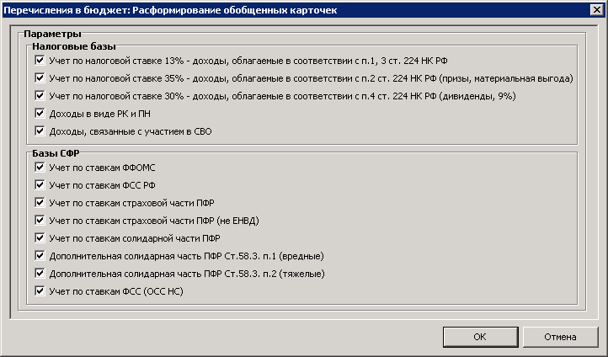The width and height of the screenshot is (608, 357).
Task: Click the Базы СФР group label
Action: [56, 153]
